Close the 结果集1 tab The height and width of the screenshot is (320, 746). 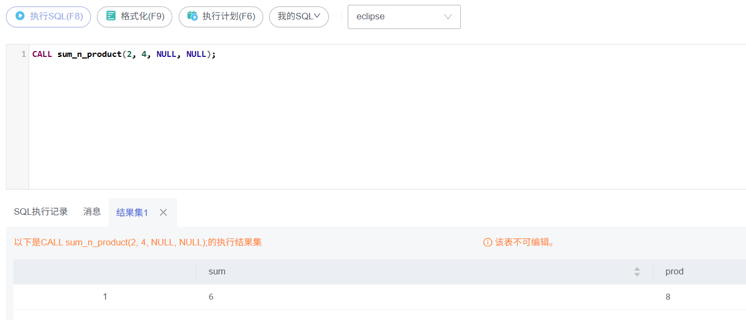click(164, 213)
